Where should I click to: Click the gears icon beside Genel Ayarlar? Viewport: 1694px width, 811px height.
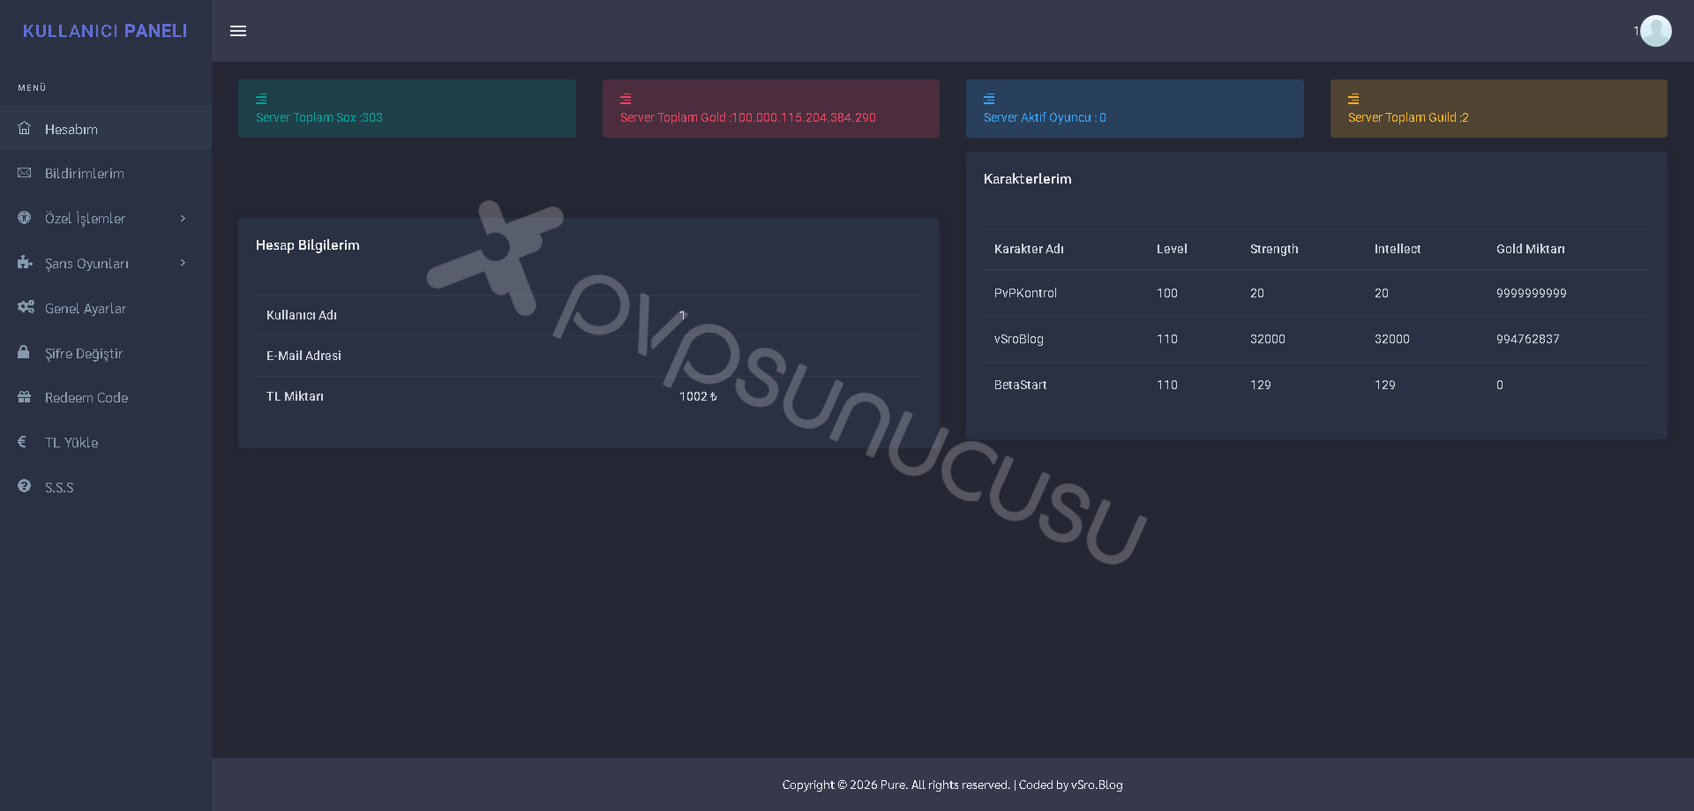(26, 307)
